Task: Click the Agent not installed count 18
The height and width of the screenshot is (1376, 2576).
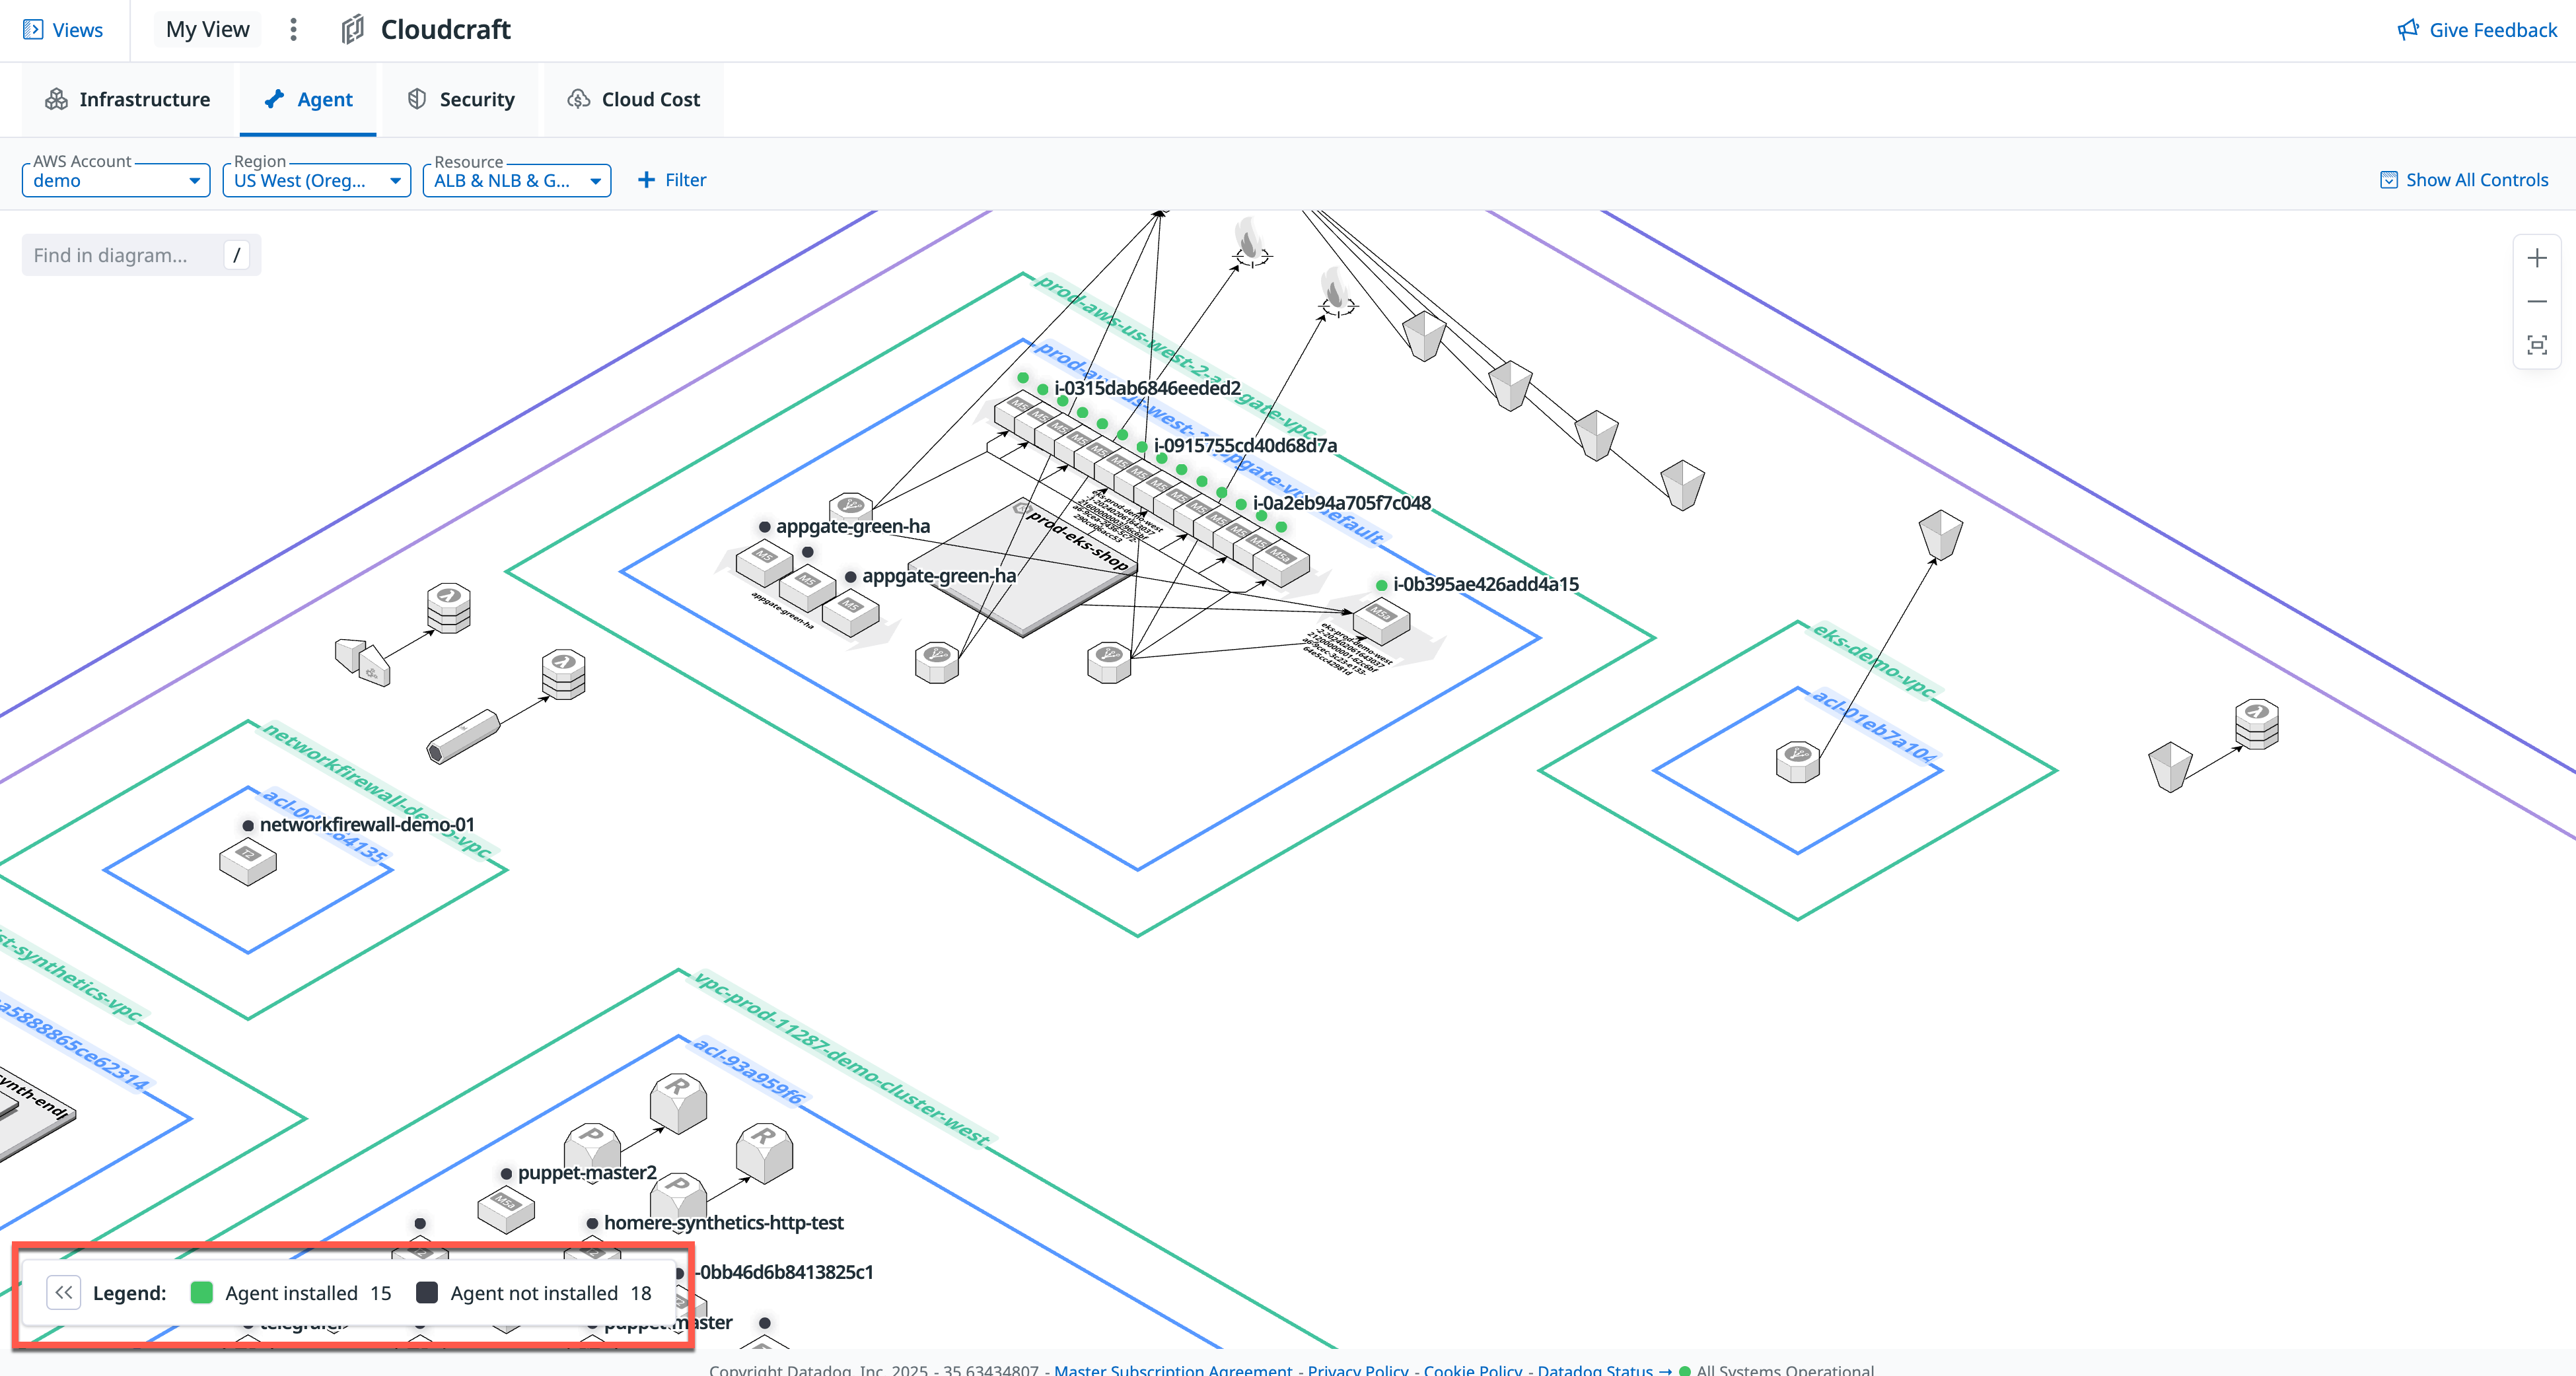Action: (641, 1293)
